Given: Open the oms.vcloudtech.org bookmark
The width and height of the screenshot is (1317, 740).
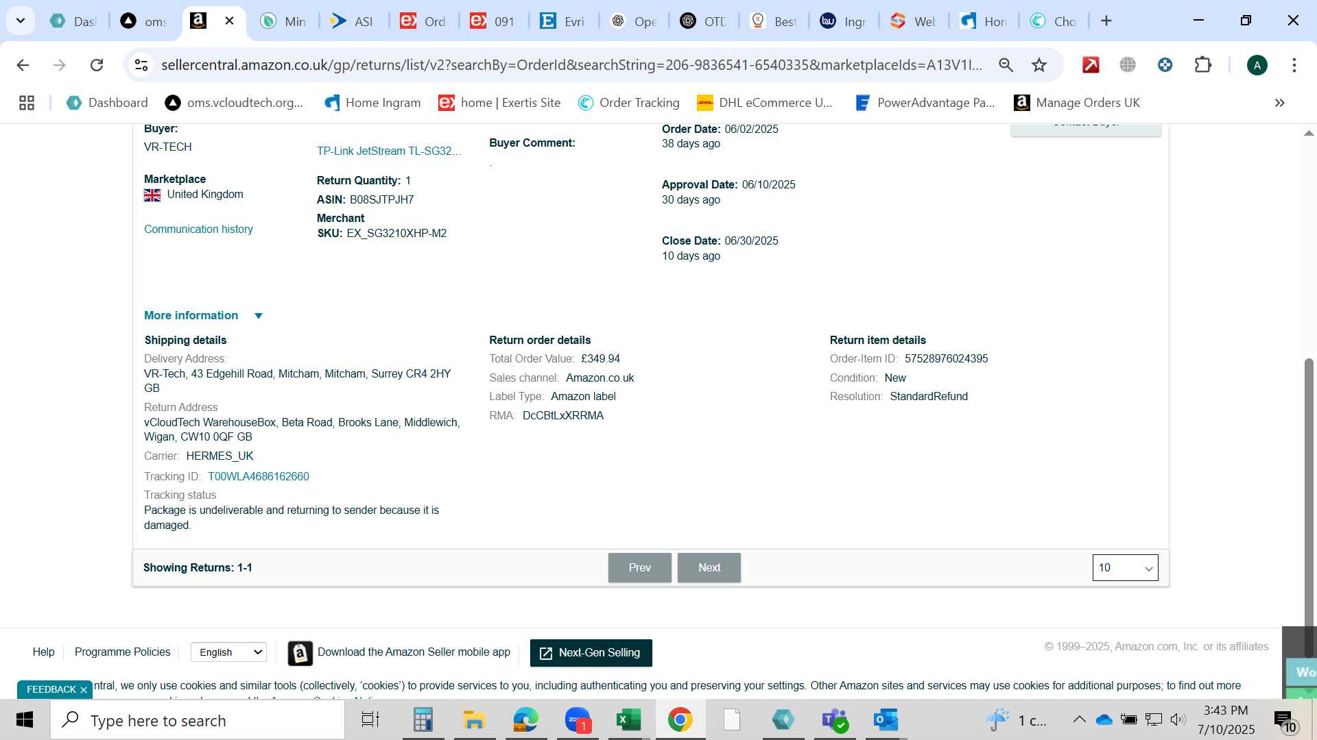Looking at the screenshot, I should click(x=234, y=103).
